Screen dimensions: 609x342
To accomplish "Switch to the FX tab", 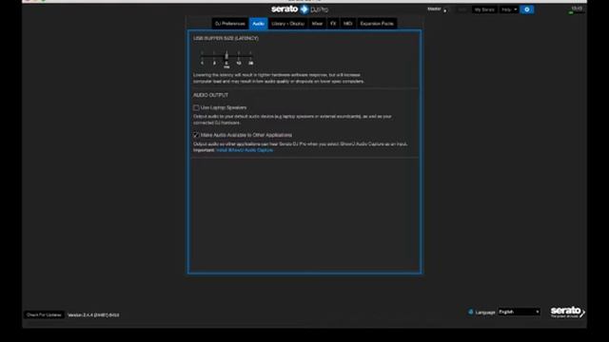I will pyautogui.click(x=333, y=24).
